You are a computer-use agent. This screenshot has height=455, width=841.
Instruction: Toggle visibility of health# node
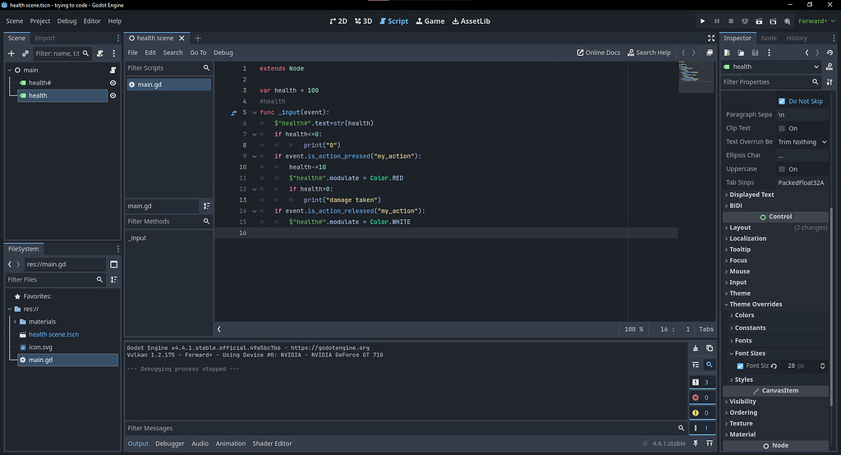113,83
